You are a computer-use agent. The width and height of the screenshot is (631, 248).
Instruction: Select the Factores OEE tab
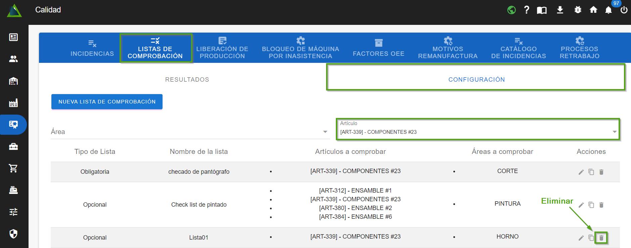point(378,48)
